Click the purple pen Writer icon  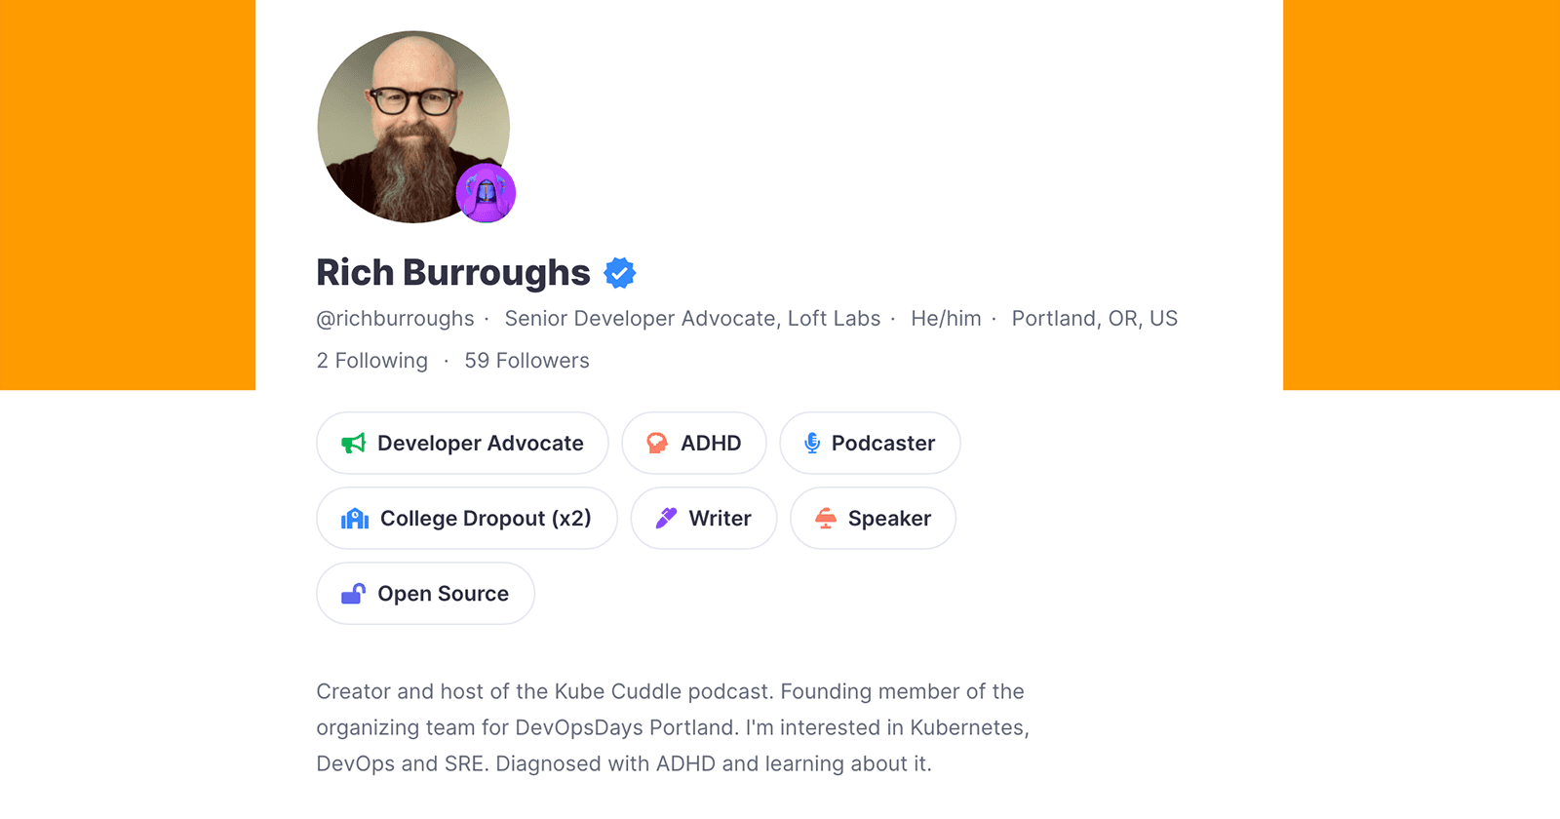(x=667, y=518)
